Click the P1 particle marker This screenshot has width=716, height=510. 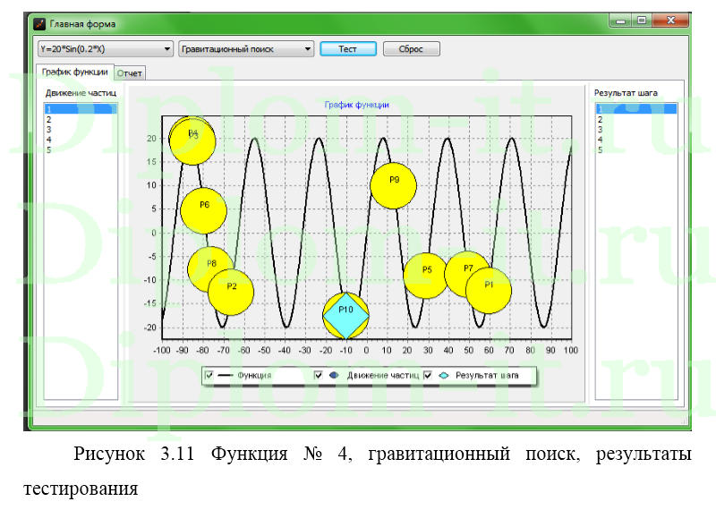tap(489, 289)
